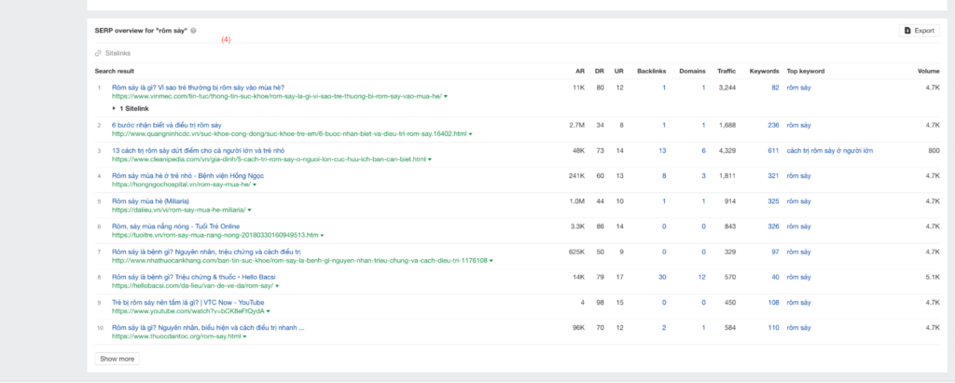
Task: Click the vinmec.com URL link
Action: click(277, 96)
